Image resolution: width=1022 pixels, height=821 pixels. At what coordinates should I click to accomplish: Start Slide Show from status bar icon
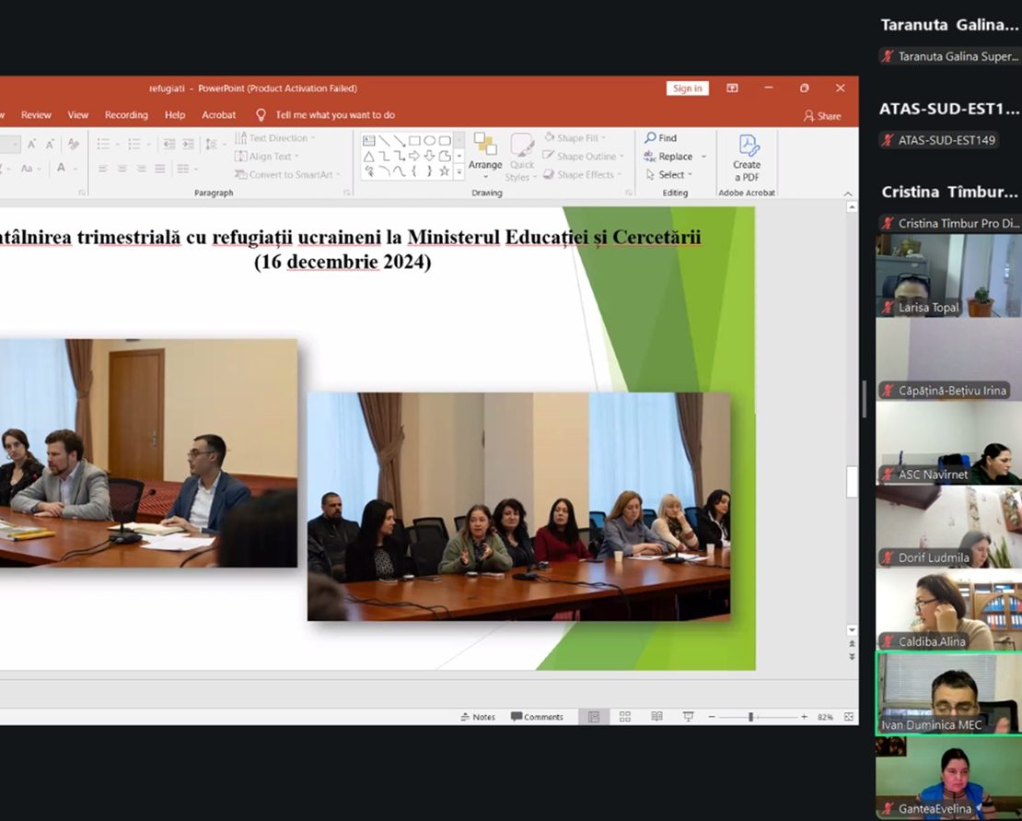[688, 717]
